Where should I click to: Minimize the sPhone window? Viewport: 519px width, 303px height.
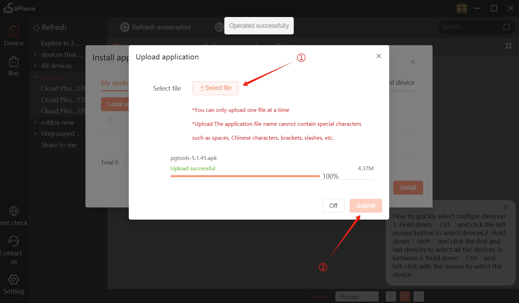coord(477,8)
